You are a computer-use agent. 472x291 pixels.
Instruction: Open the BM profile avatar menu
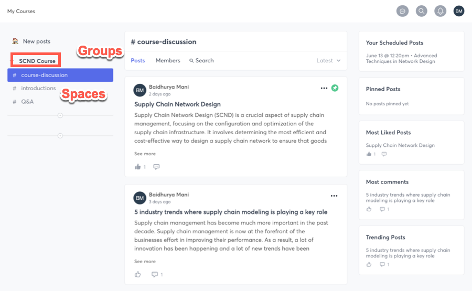[x=459, y=11]
